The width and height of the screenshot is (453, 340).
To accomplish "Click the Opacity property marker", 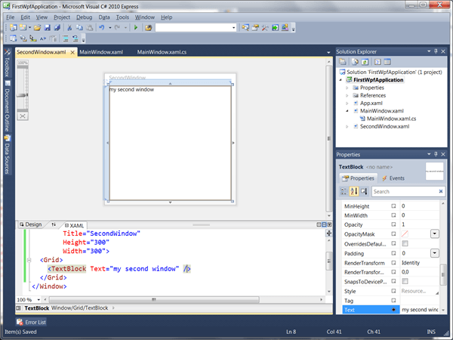I will pos(393,224).
